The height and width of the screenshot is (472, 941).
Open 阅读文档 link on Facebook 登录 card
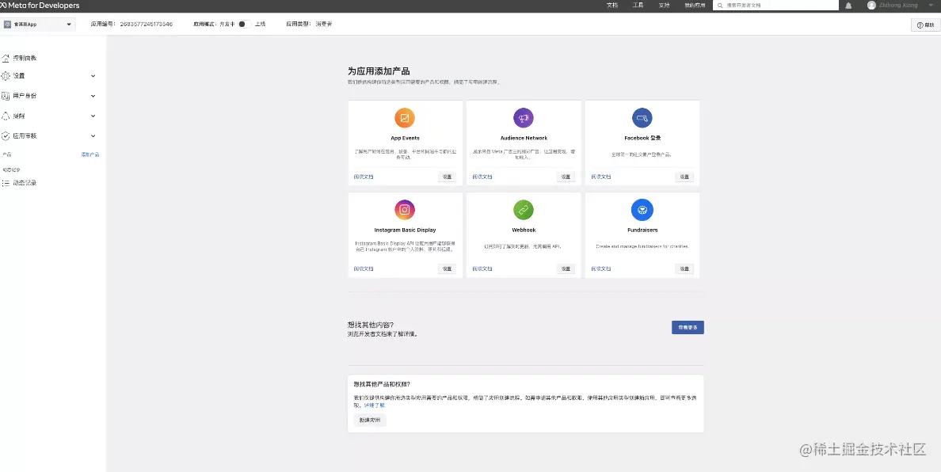click(601, 177)
